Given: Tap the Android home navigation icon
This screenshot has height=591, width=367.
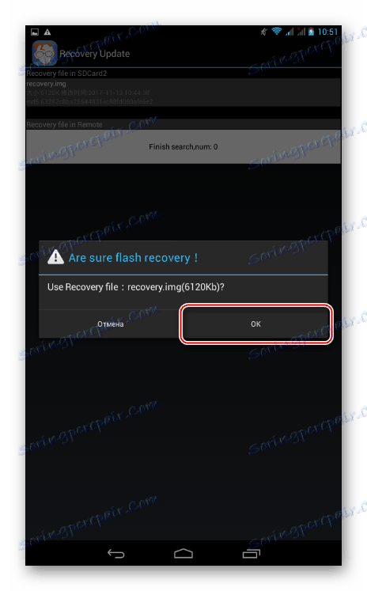Looking at the screenshot, I should 183,553.
